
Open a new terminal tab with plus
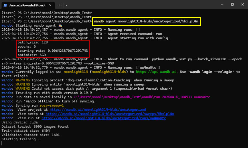coord(60,5)
